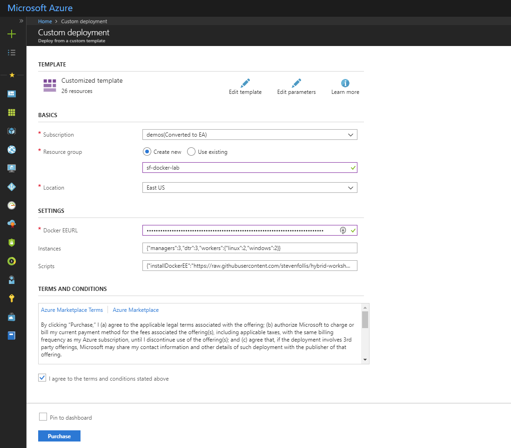Click the green plus Create a resource icon
This screenshot has width=511, height=448.
click(x=12, y=34)
